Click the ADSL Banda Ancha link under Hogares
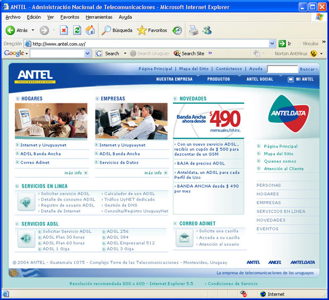The image size is (329, 300). point(40,154)
